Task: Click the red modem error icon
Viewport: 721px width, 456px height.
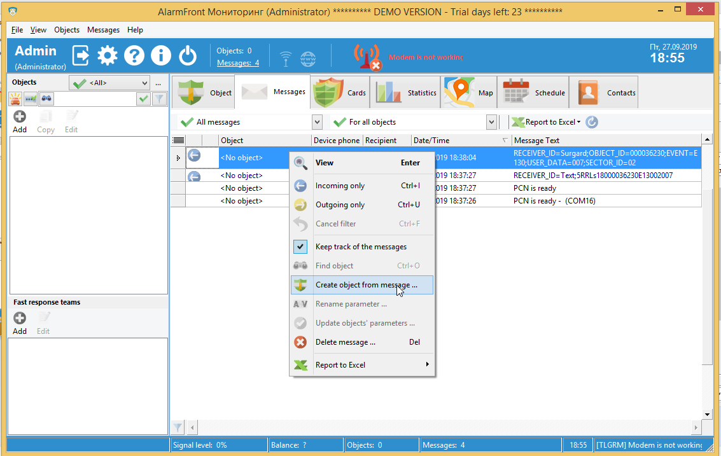Action: point(367,57)
